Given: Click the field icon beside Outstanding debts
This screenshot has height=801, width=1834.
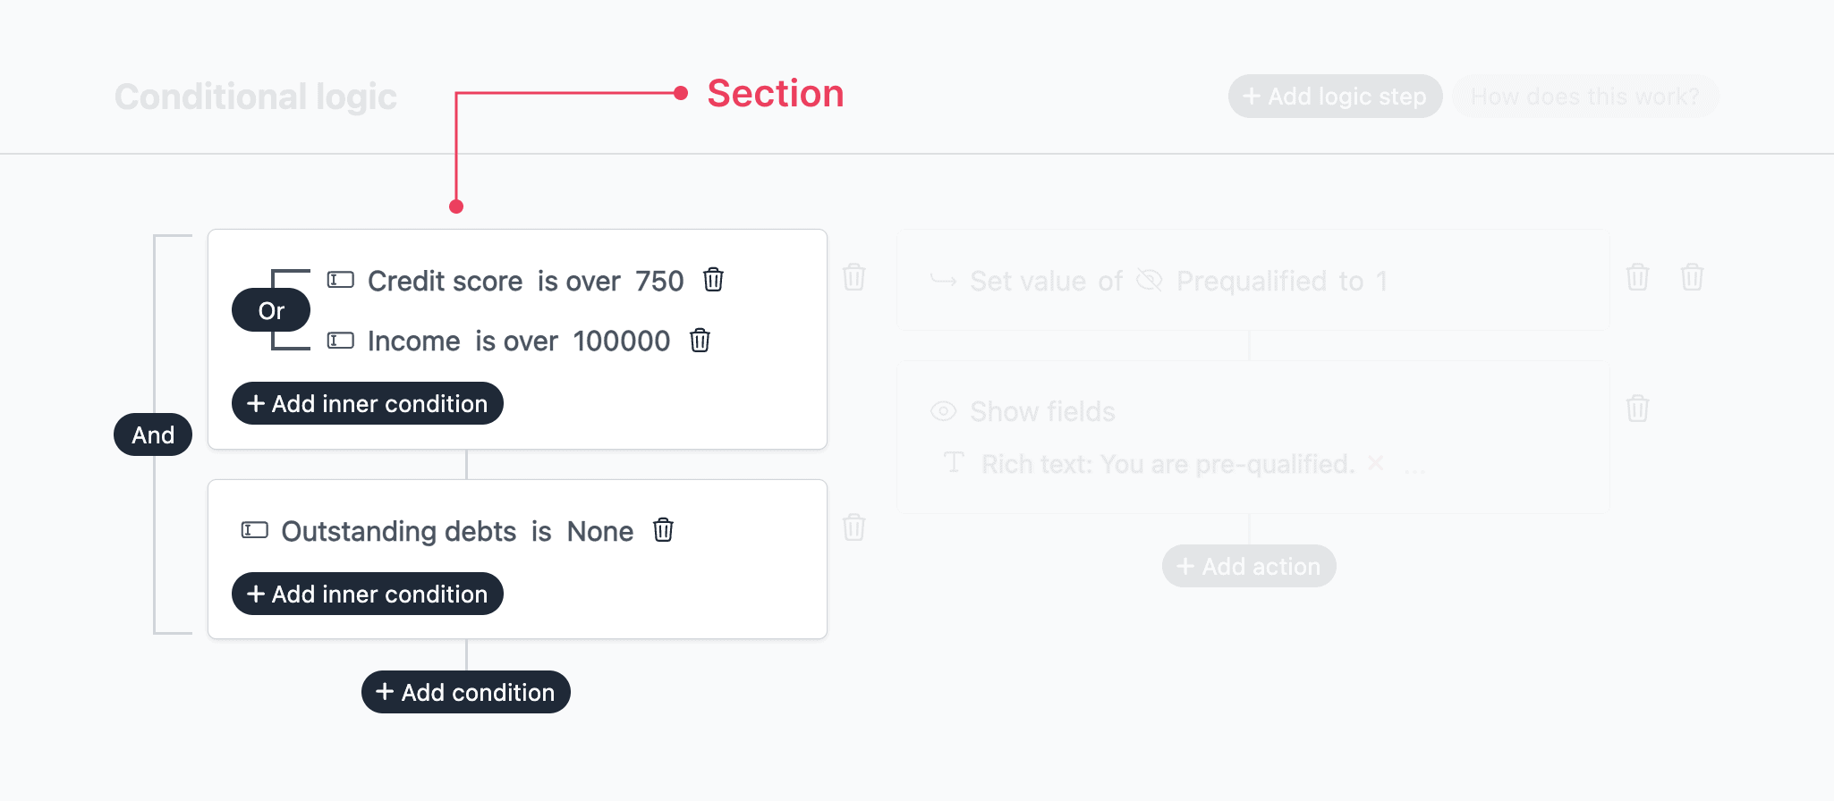Looking at the screenshot, I should point(255,530).
